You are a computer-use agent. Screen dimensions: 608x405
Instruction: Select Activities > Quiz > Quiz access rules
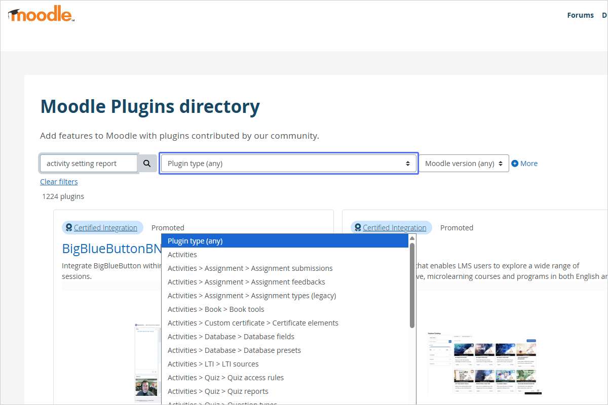(285, 378)
